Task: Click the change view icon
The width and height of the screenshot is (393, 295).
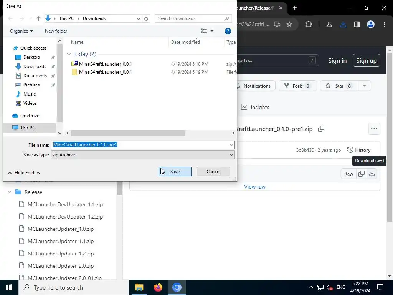Action: (204, 31)
